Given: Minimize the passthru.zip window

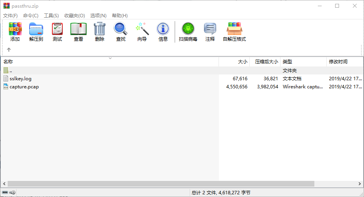Looking at the screenshot, I should click(x=320, y=6).
